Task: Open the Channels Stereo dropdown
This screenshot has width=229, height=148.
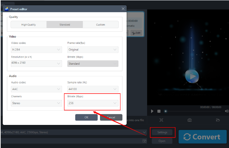Action: (36, 103)
